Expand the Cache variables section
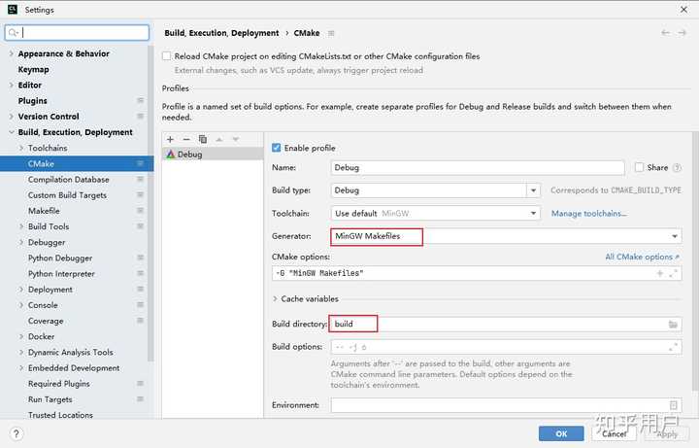The image size is (699, 448). click(276, 299)
